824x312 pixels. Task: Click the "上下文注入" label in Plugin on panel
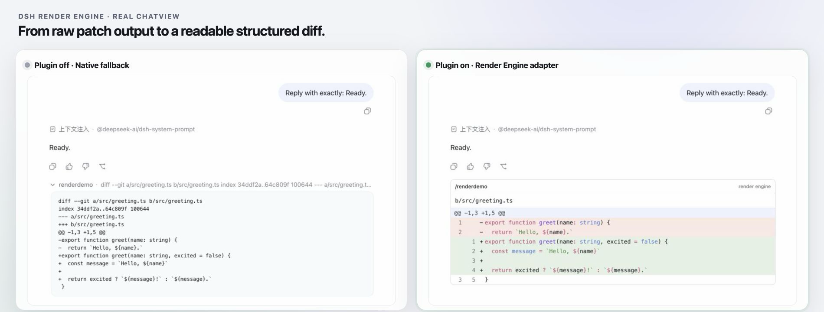pos(475,129)
